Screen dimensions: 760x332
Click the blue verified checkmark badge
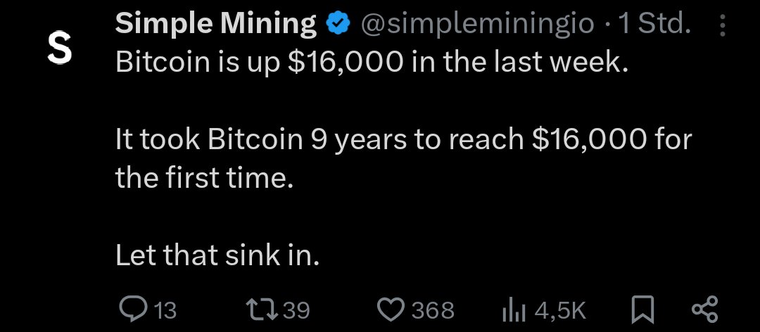338,25
